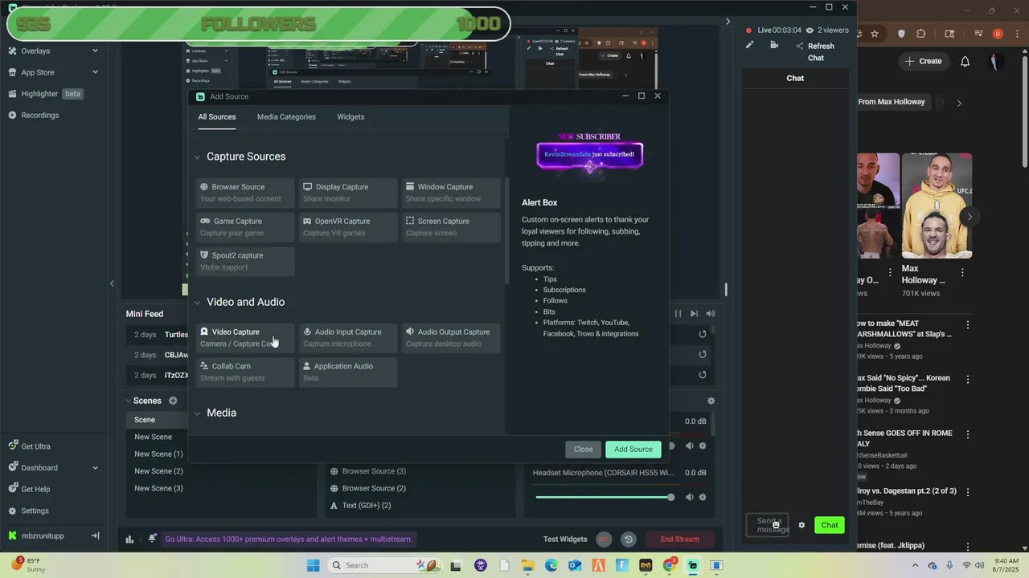Expand the Dashboard sidebar menu
The height and width of the screenshot is (578, 1029).
95,468
